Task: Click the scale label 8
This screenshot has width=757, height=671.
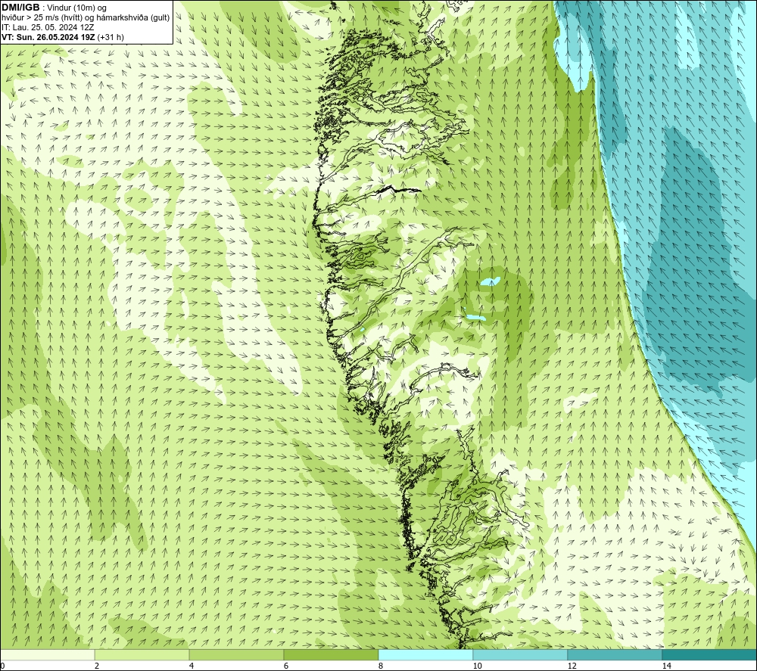Action: [381, 666]
